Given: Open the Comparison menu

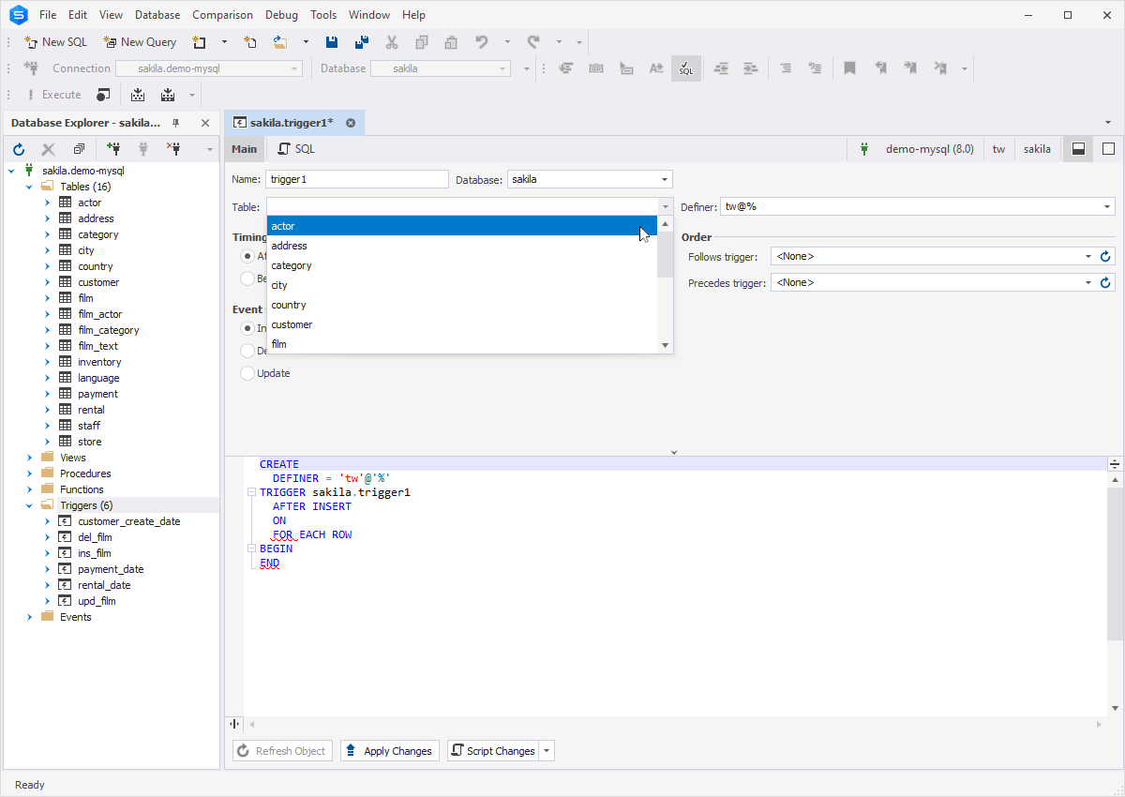Looking at the screenshot, I should tap(222, 15).
